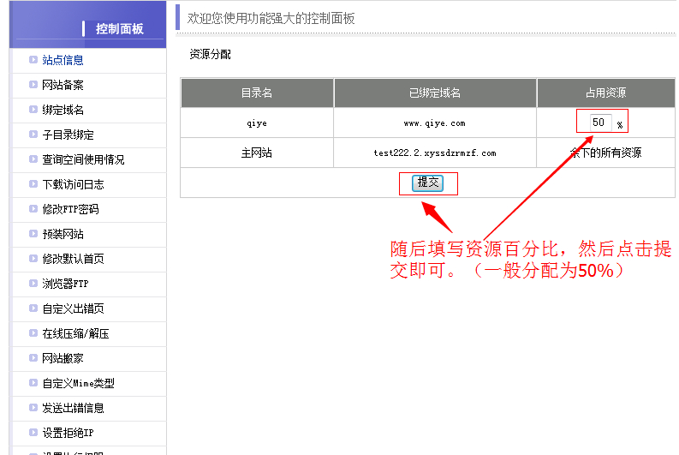Click the 占用资源 column header

606,93
